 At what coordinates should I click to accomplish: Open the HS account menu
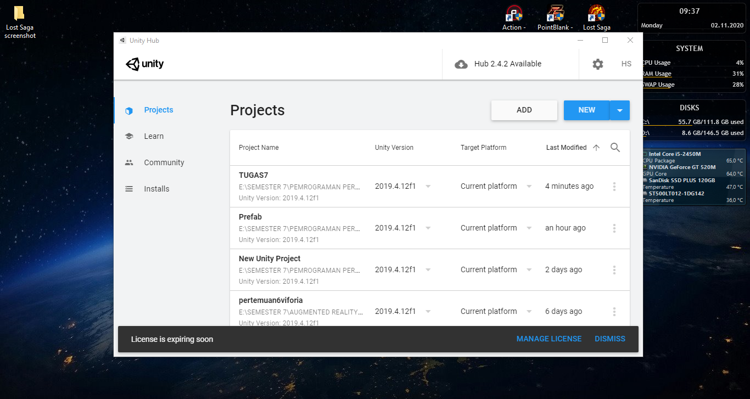pos(626,64)
